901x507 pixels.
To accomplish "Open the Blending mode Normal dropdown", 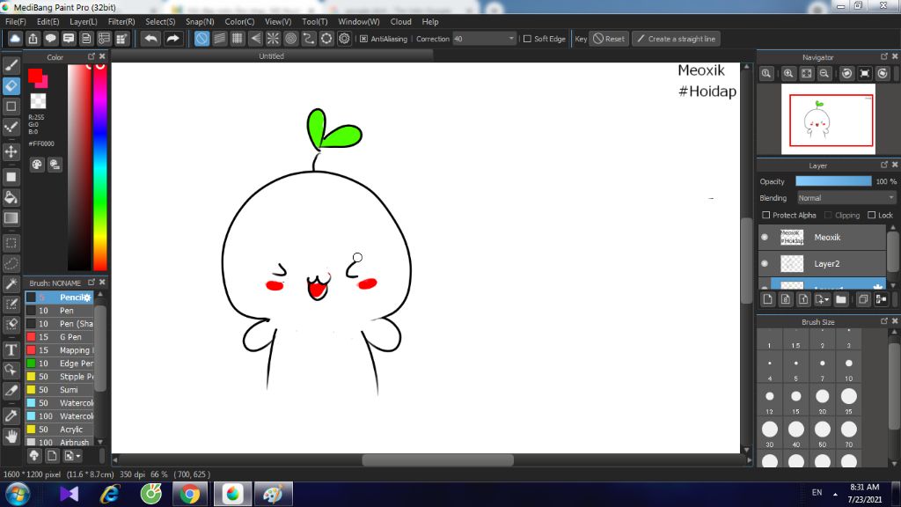I will (x=846, y=198).
